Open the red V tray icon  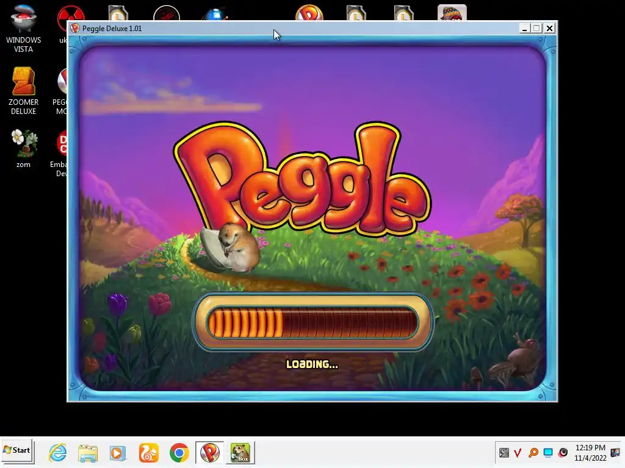[x=518, y=453]
